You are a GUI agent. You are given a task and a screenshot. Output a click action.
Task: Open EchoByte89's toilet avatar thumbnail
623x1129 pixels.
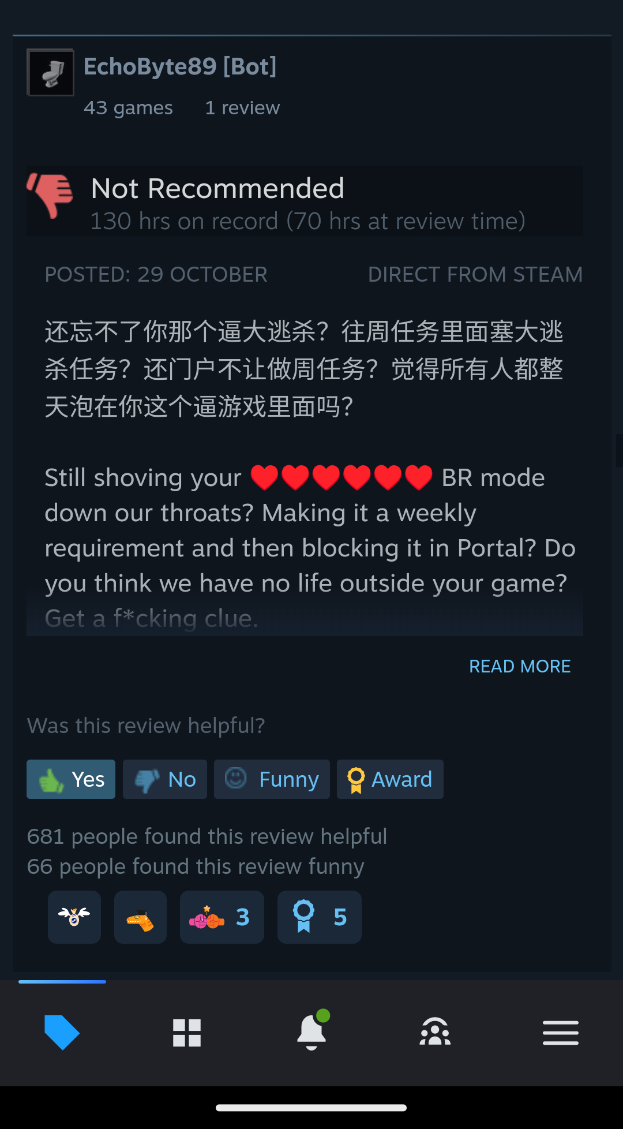(50, 73)
